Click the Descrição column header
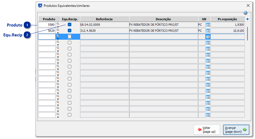The image size is (255, 139). coord(163,19)
